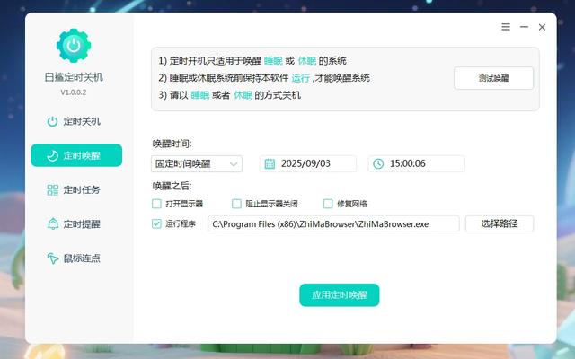Click the grid icon beside 定时任务
Image resolution: width=575 pixels, height=359 pixels.
pos(52,189)
